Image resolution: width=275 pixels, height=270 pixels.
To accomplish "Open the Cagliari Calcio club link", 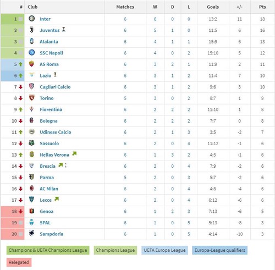I will pos(55,87).
